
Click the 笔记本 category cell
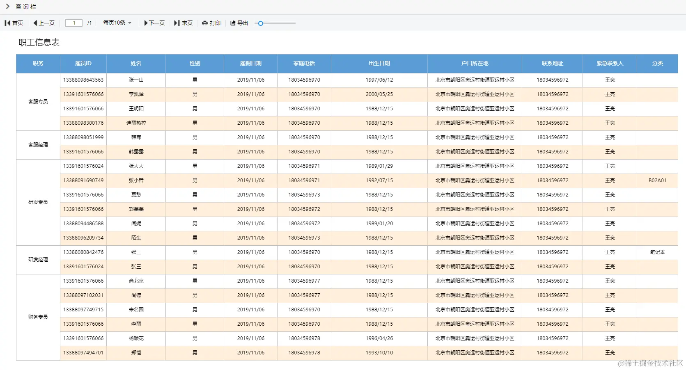[x=658, y=252]
